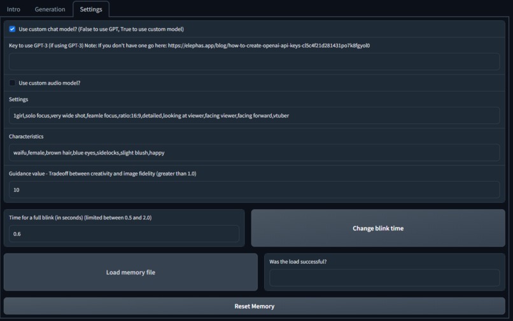Click the 'Time for a full blink' label

(x=80, y=217)
